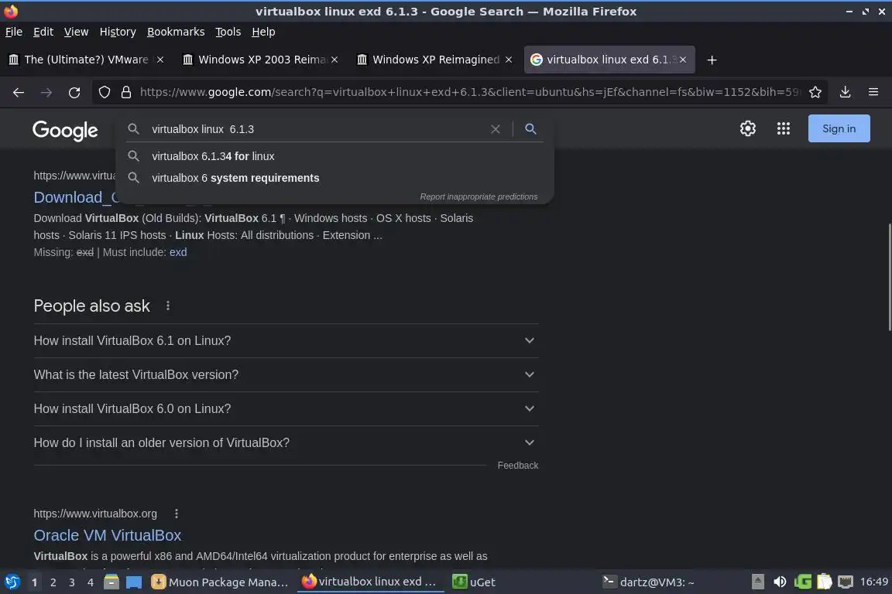Expand How do I install an older version

[286, 443]
